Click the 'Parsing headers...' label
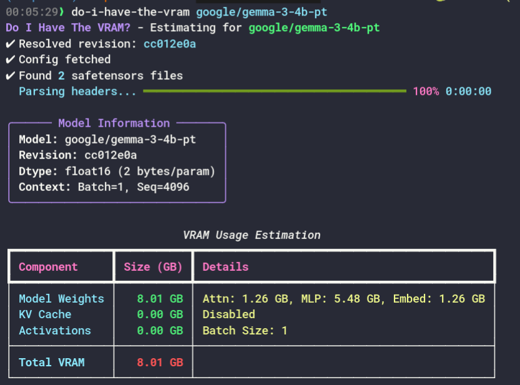This screenshot has height=385, width=520. (x=77, y=92)
